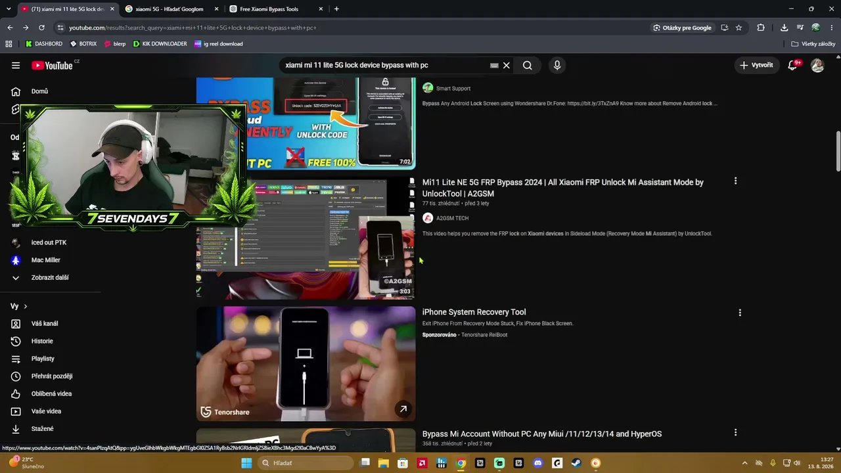Image resolution: width=841 pixels, height=473 pixels.
Task: Open File Explorer from the taskbar
Action: [384, 463]
